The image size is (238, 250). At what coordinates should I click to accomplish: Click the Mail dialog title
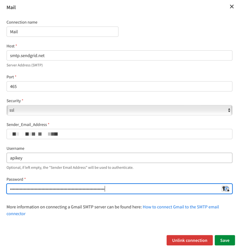[x=11, y=7]
